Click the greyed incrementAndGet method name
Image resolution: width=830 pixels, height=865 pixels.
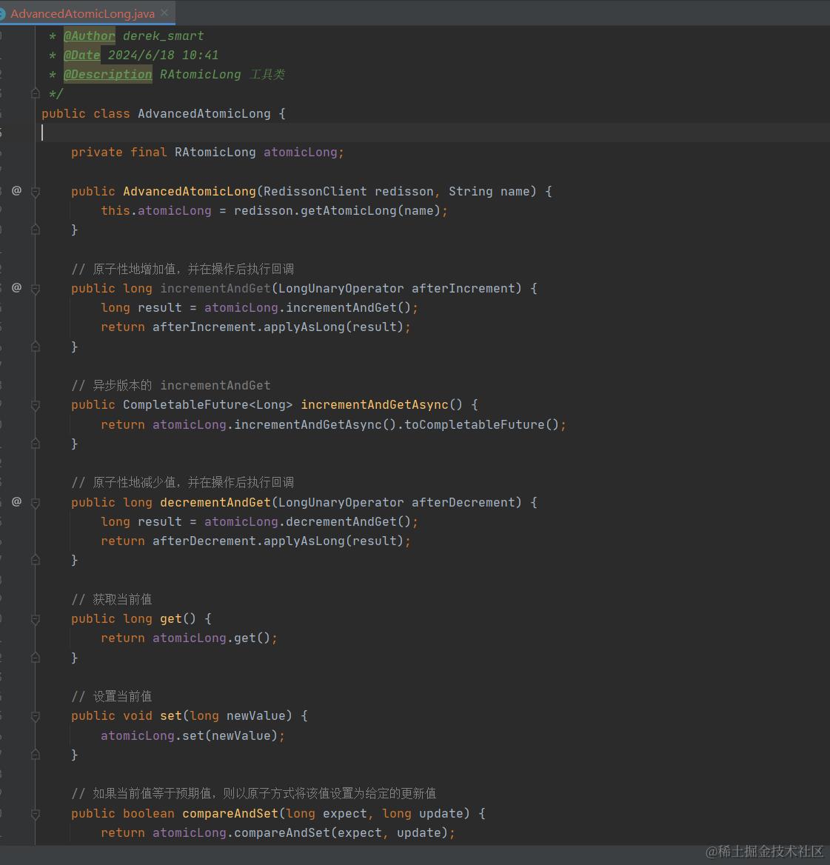(x=215, y=289)
